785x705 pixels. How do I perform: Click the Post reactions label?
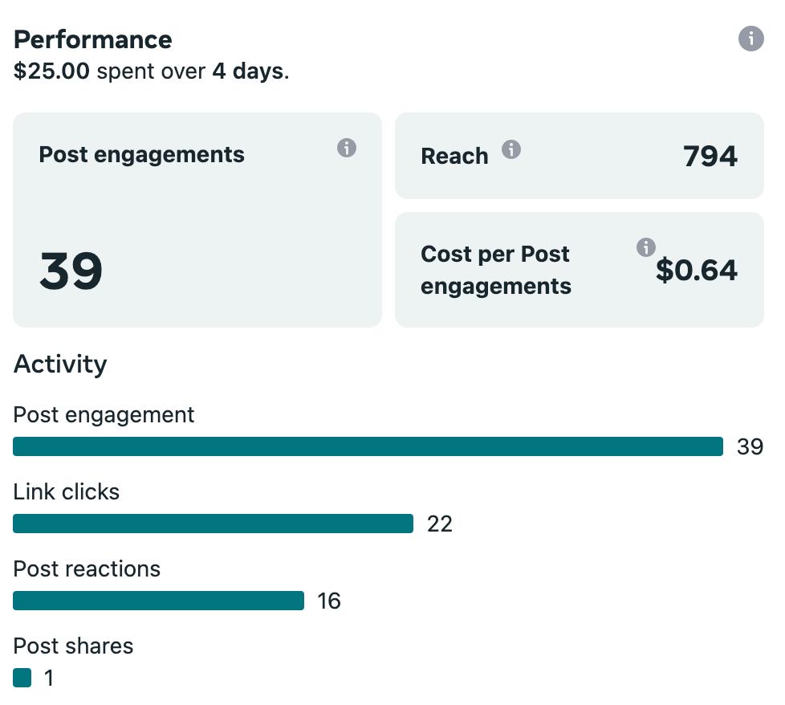tap(87, 568)
